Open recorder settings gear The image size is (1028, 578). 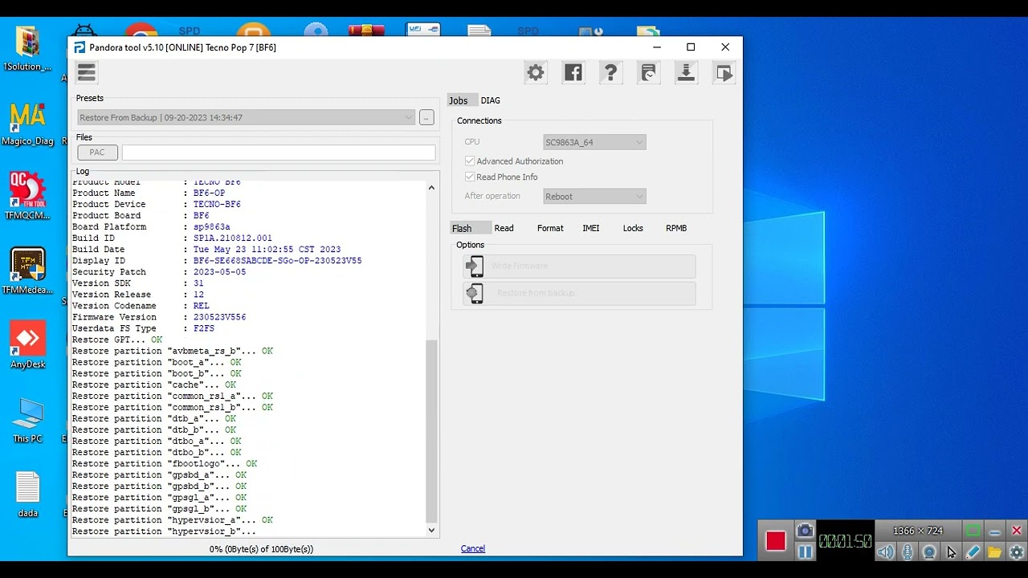coord(1016,552)
